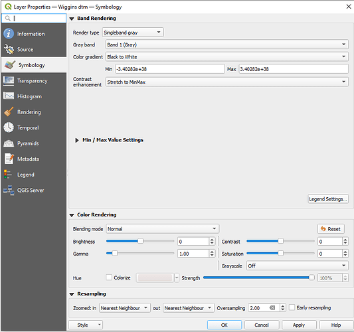Open the Temporal clock icon

tap(9, 127)
